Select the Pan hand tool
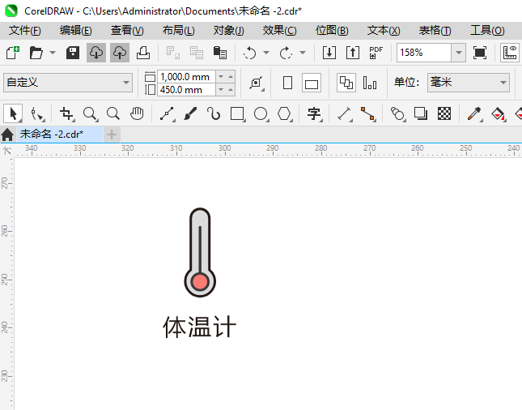This screenshot has height=410, width=522. click(137, 114)
